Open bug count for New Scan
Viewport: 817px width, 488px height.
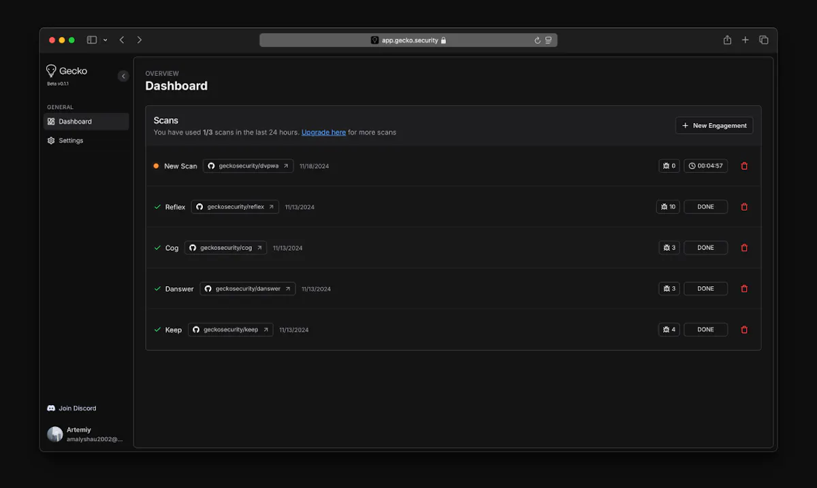(669, 166)
